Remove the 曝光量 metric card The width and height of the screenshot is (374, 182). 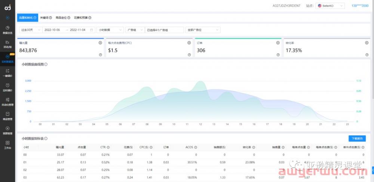click(x=100, y=43)
